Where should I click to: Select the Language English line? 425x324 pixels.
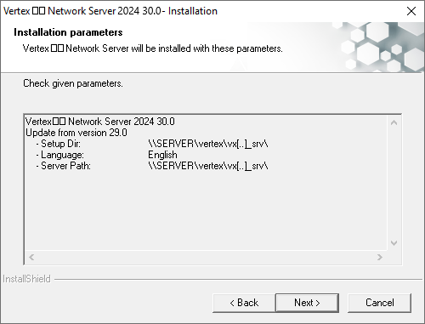point(106,155)
